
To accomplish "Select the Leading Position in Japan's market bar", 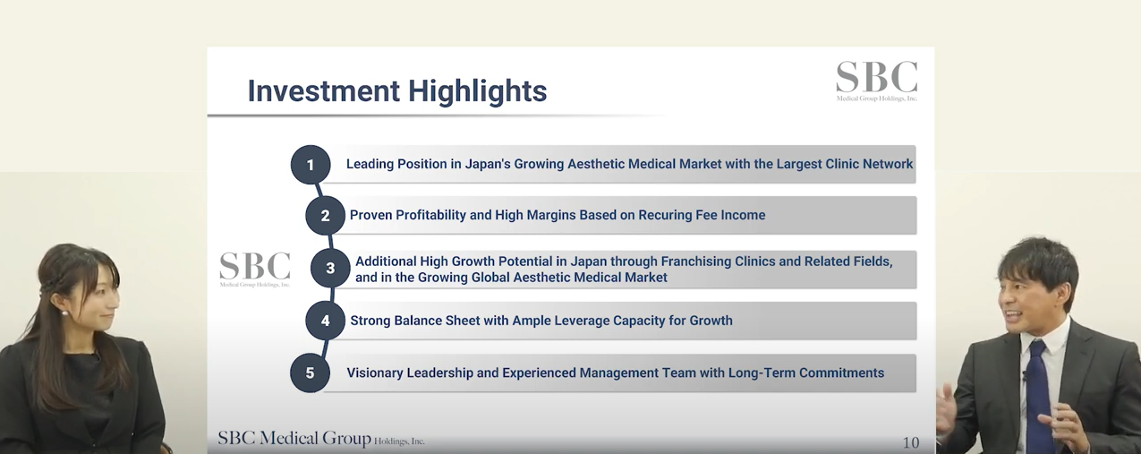I will (x=629, y=165).
